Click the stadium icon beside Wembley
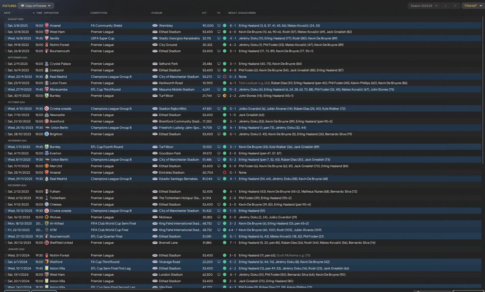 (155, 26)
